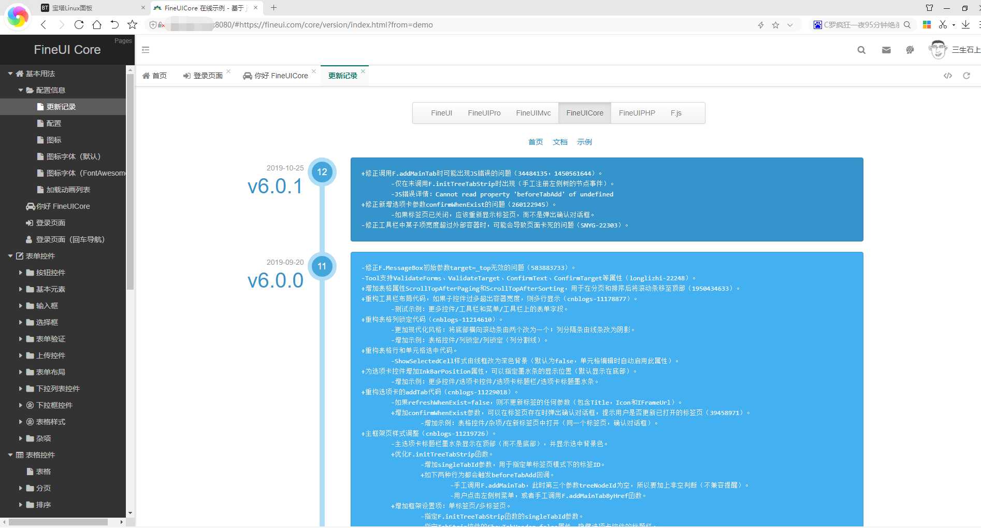Expand the 分页 folder
Screen dimensions: 981x528
pyautogui.click(x=21, y=488)
